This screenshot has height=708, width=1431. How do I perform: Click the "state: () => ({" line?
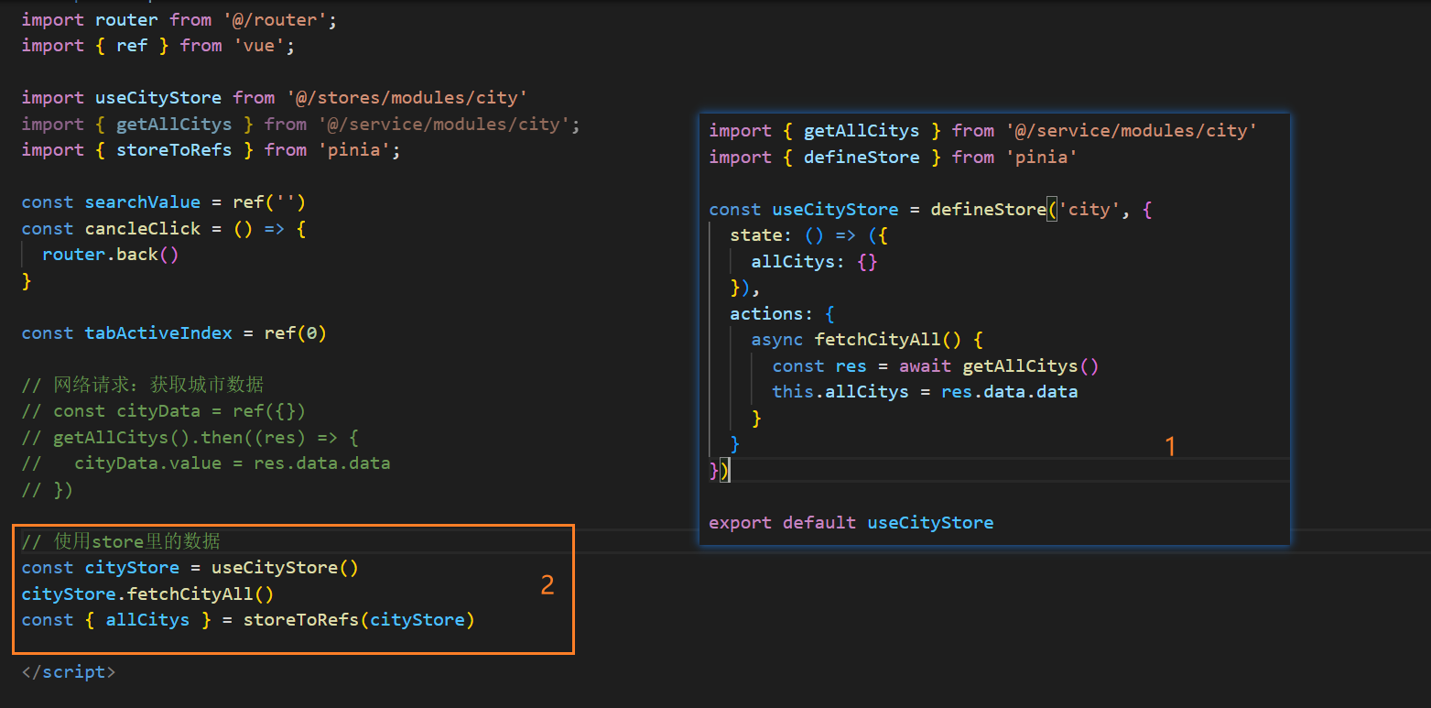[x=809, y=235]
